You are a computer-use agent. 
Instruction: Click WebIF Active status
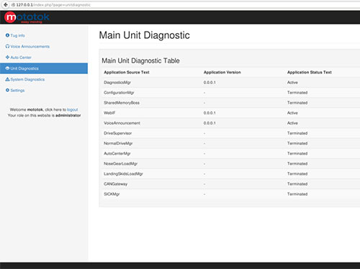(x=292, y=113)
